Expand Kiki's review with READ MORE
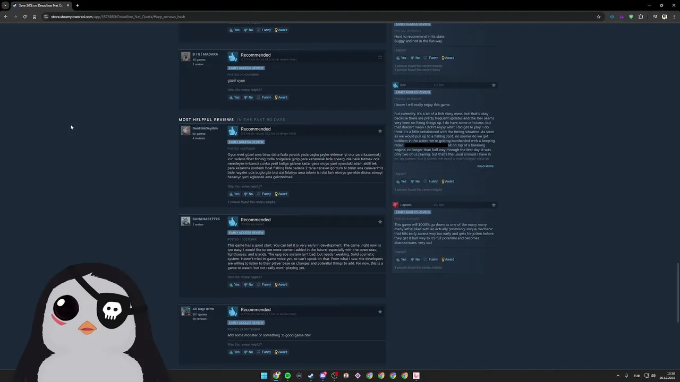This screenshot has width=680, height=382. click(485, 166)
